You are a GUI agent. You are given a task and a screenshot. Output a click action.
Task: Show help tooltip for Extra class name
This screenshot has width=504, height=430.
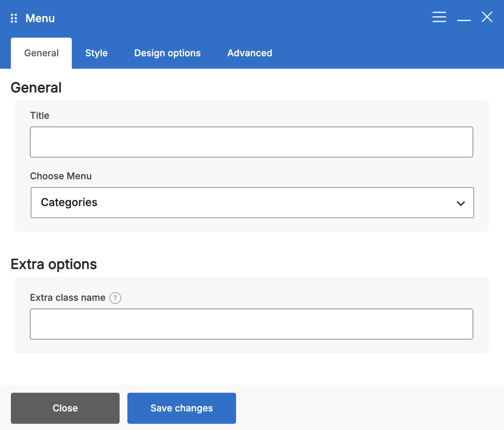115,298
